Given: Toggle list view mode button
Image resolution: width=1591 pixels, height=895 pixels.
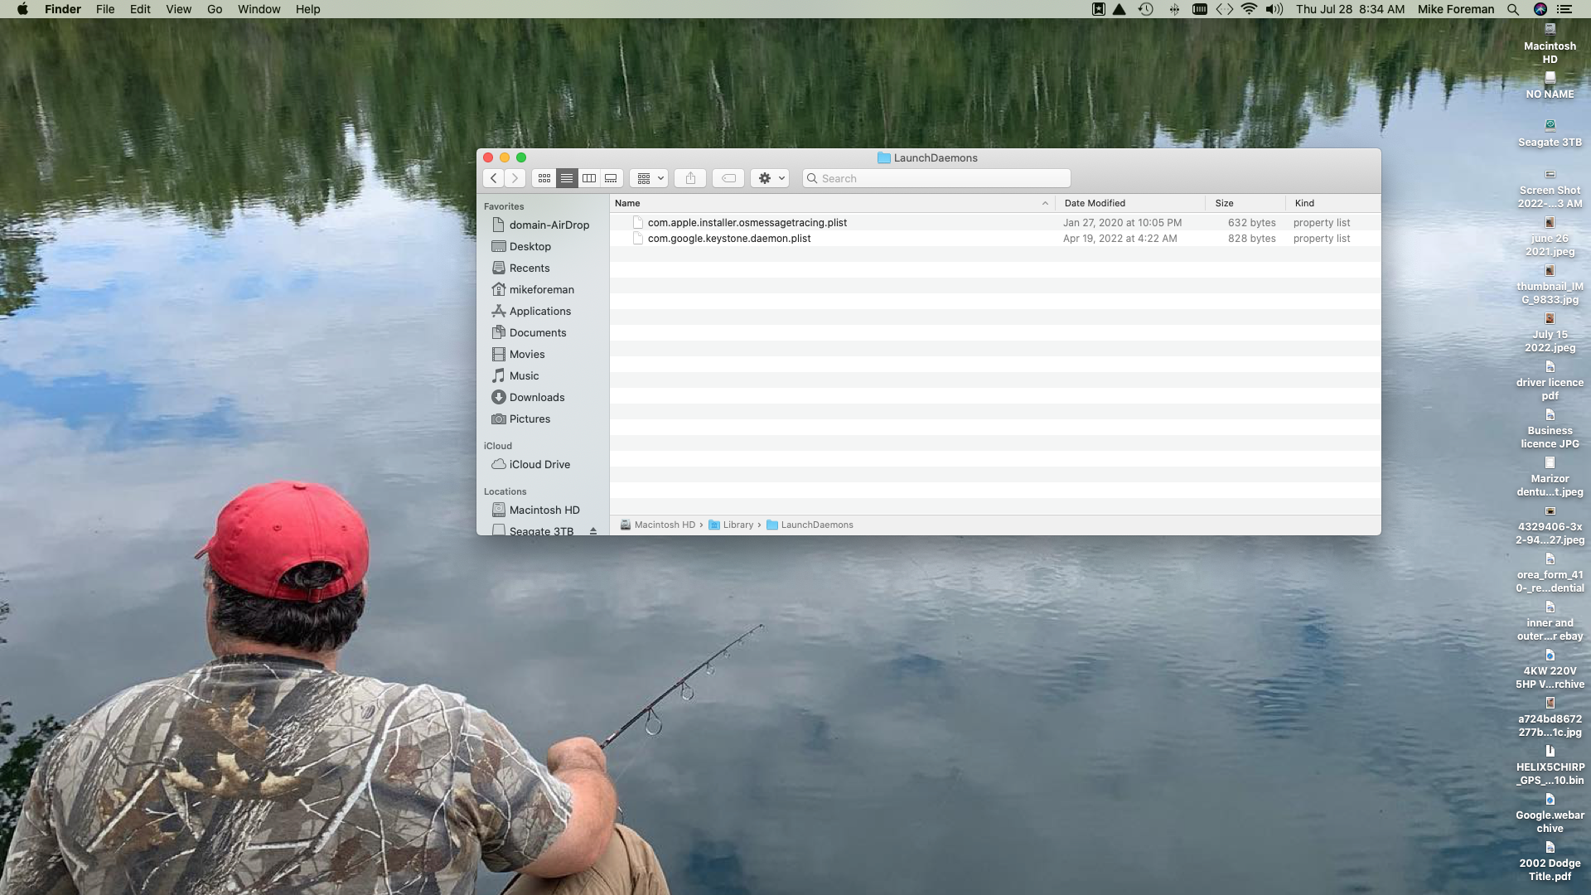Looking at the screenshot, I should click(x=567, y=178).
